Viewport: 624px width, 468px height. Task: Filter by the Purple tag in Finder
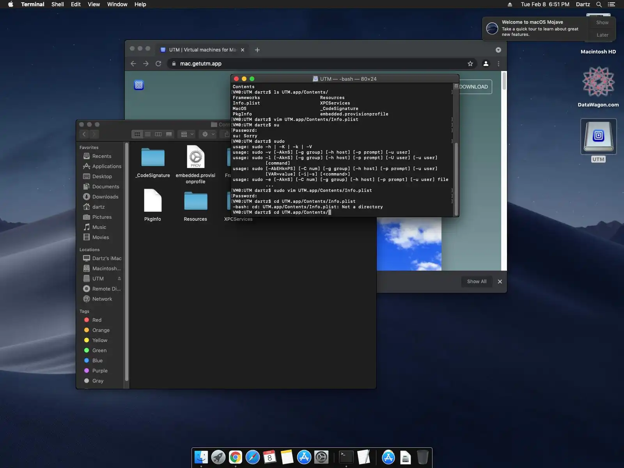(100, 370)
